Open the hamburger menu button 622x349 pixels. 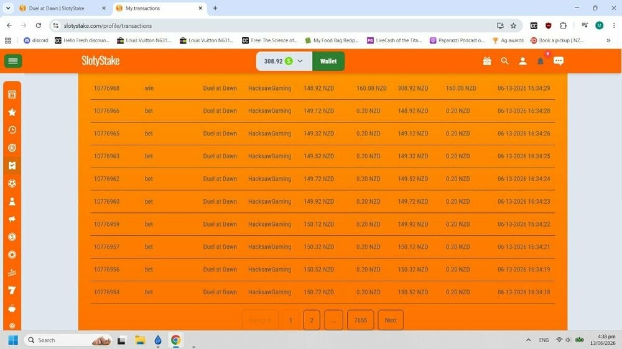pyautogui.click(x=13, y=61)
